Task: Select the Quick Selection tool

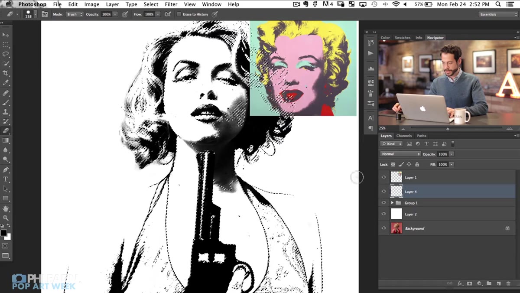Action: coord(6,64)
